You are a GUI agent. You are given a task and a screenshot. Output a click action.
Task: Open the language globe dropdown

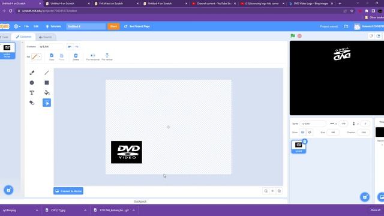coord(17,26)
